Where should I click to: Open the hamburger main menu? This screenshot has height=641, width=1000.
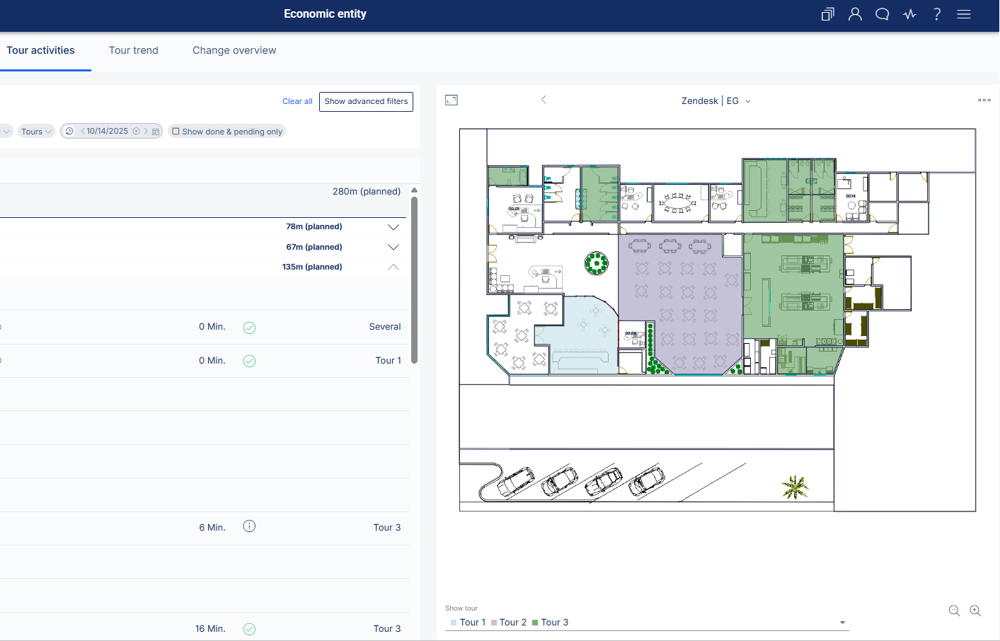tap(963, 14)
